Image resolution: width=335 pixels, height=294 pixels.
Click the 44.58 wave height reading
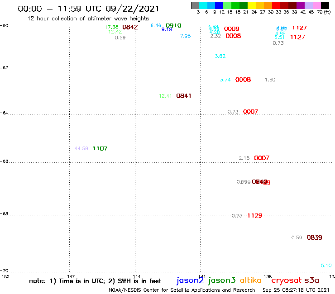(81, 148)
